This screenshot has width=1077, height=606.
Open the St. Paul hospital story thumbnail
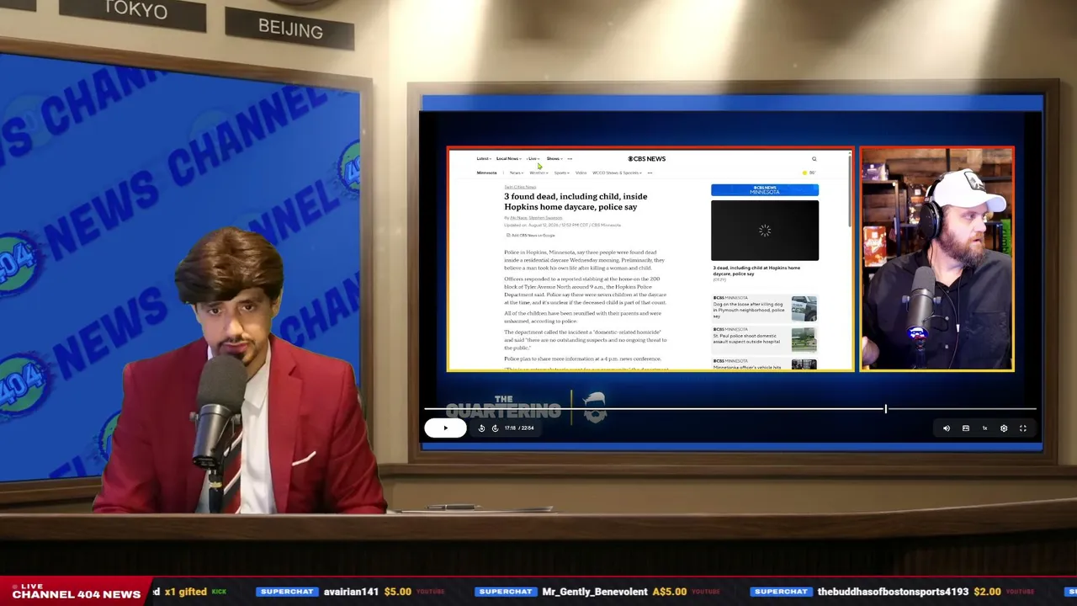pos(804,340)
